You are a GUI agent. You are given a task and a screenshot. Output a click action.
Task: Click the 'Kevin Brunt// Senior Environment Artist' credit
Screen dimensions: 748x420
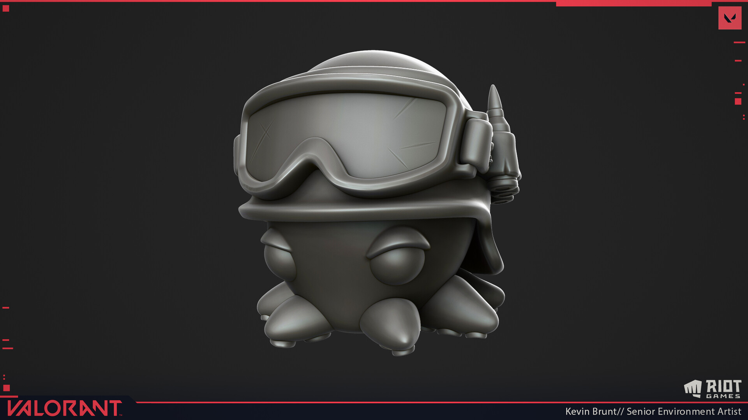[653, 411]
